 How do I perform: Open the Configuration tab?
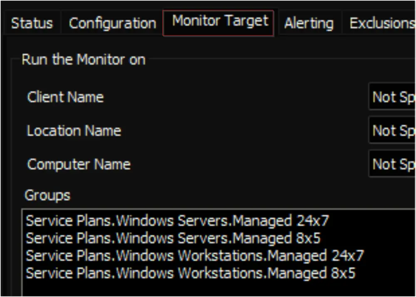112,23
